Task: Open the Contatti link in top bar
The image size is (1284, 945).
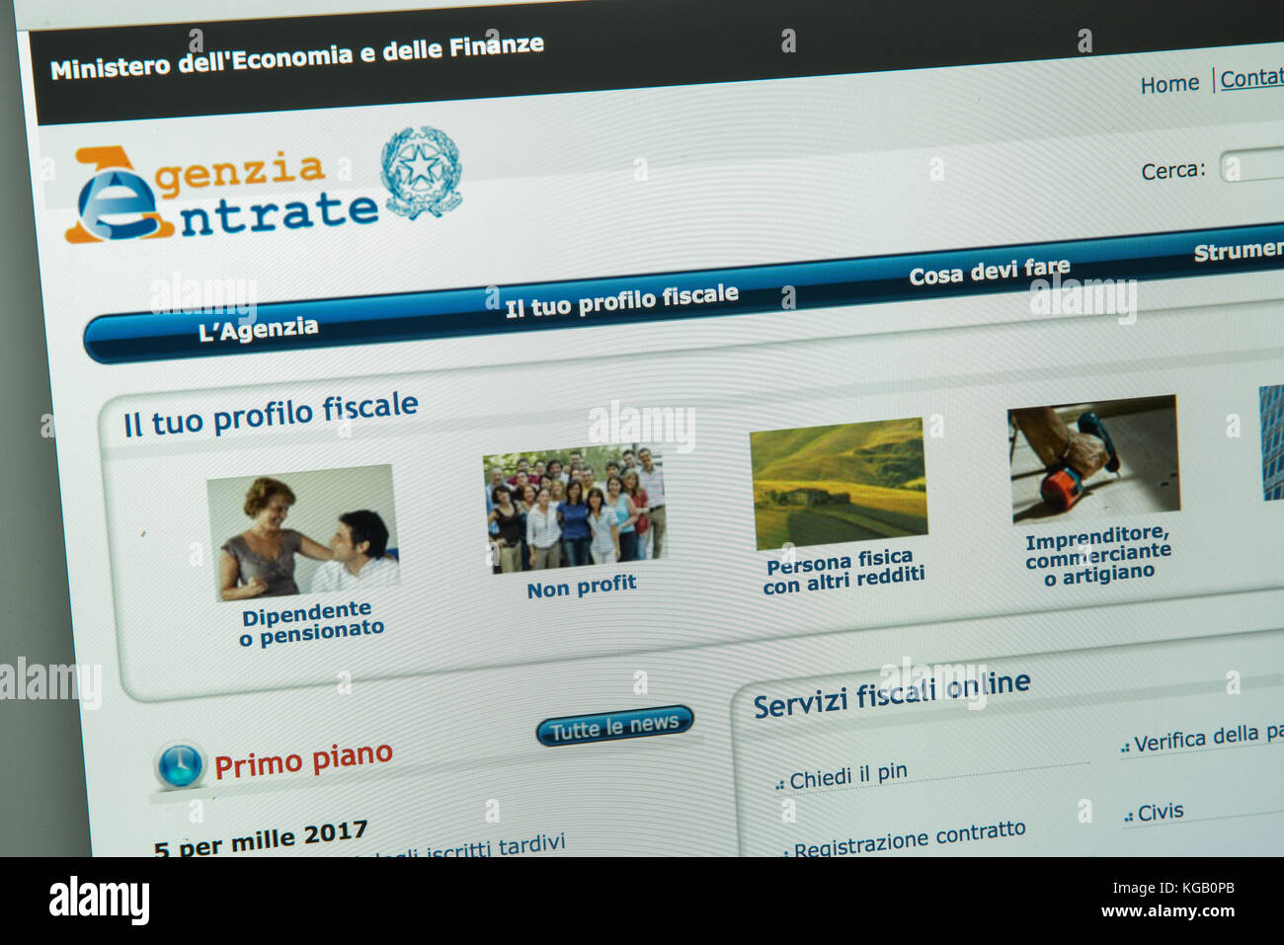Action: pos(1251,78)
